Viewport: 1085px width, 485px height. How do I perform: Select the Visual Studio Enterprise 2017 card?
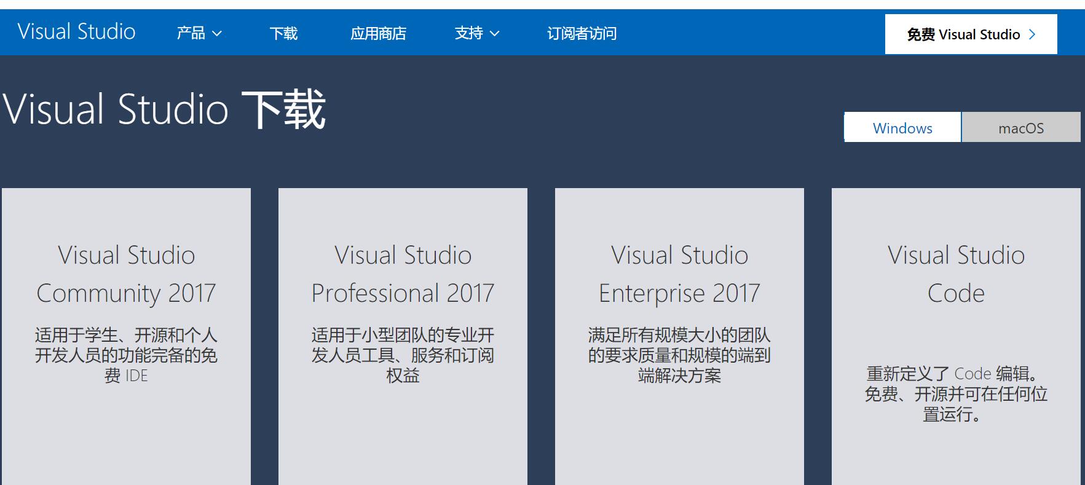[679, 336]
